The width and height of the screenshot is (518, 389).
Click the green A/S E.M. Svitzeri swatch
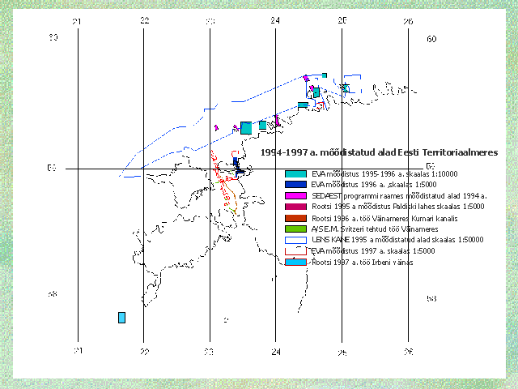295,229
